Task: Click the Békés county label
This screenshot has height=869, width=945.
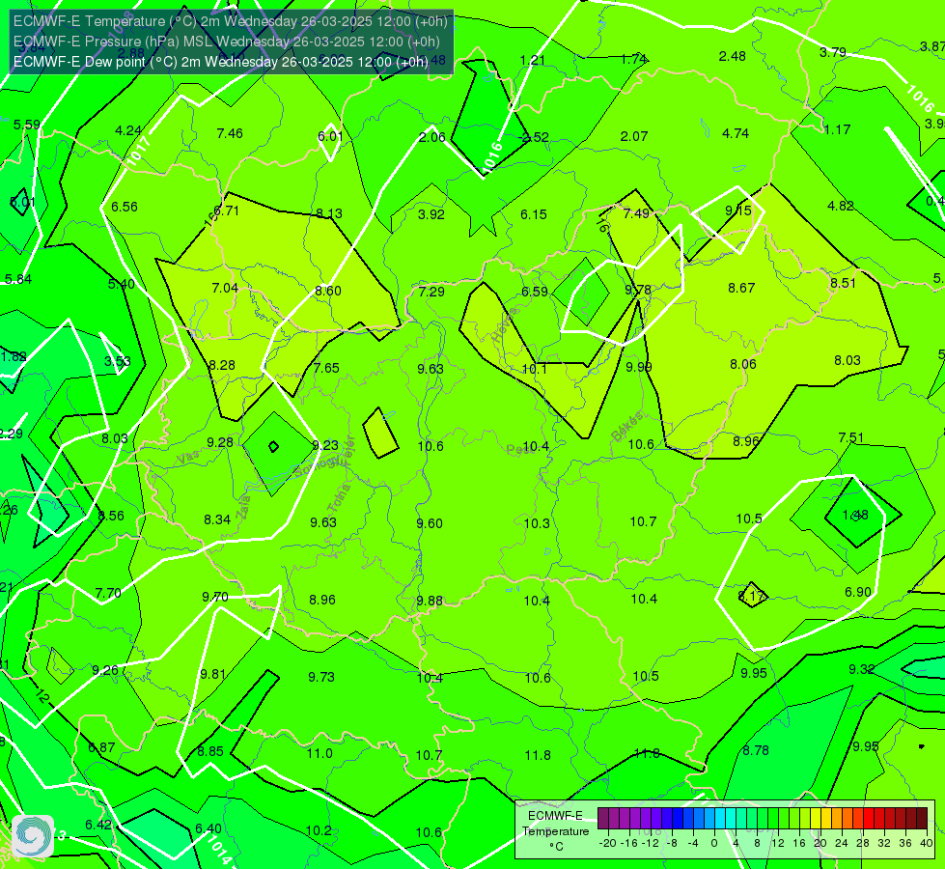Action: click(627, 427)
